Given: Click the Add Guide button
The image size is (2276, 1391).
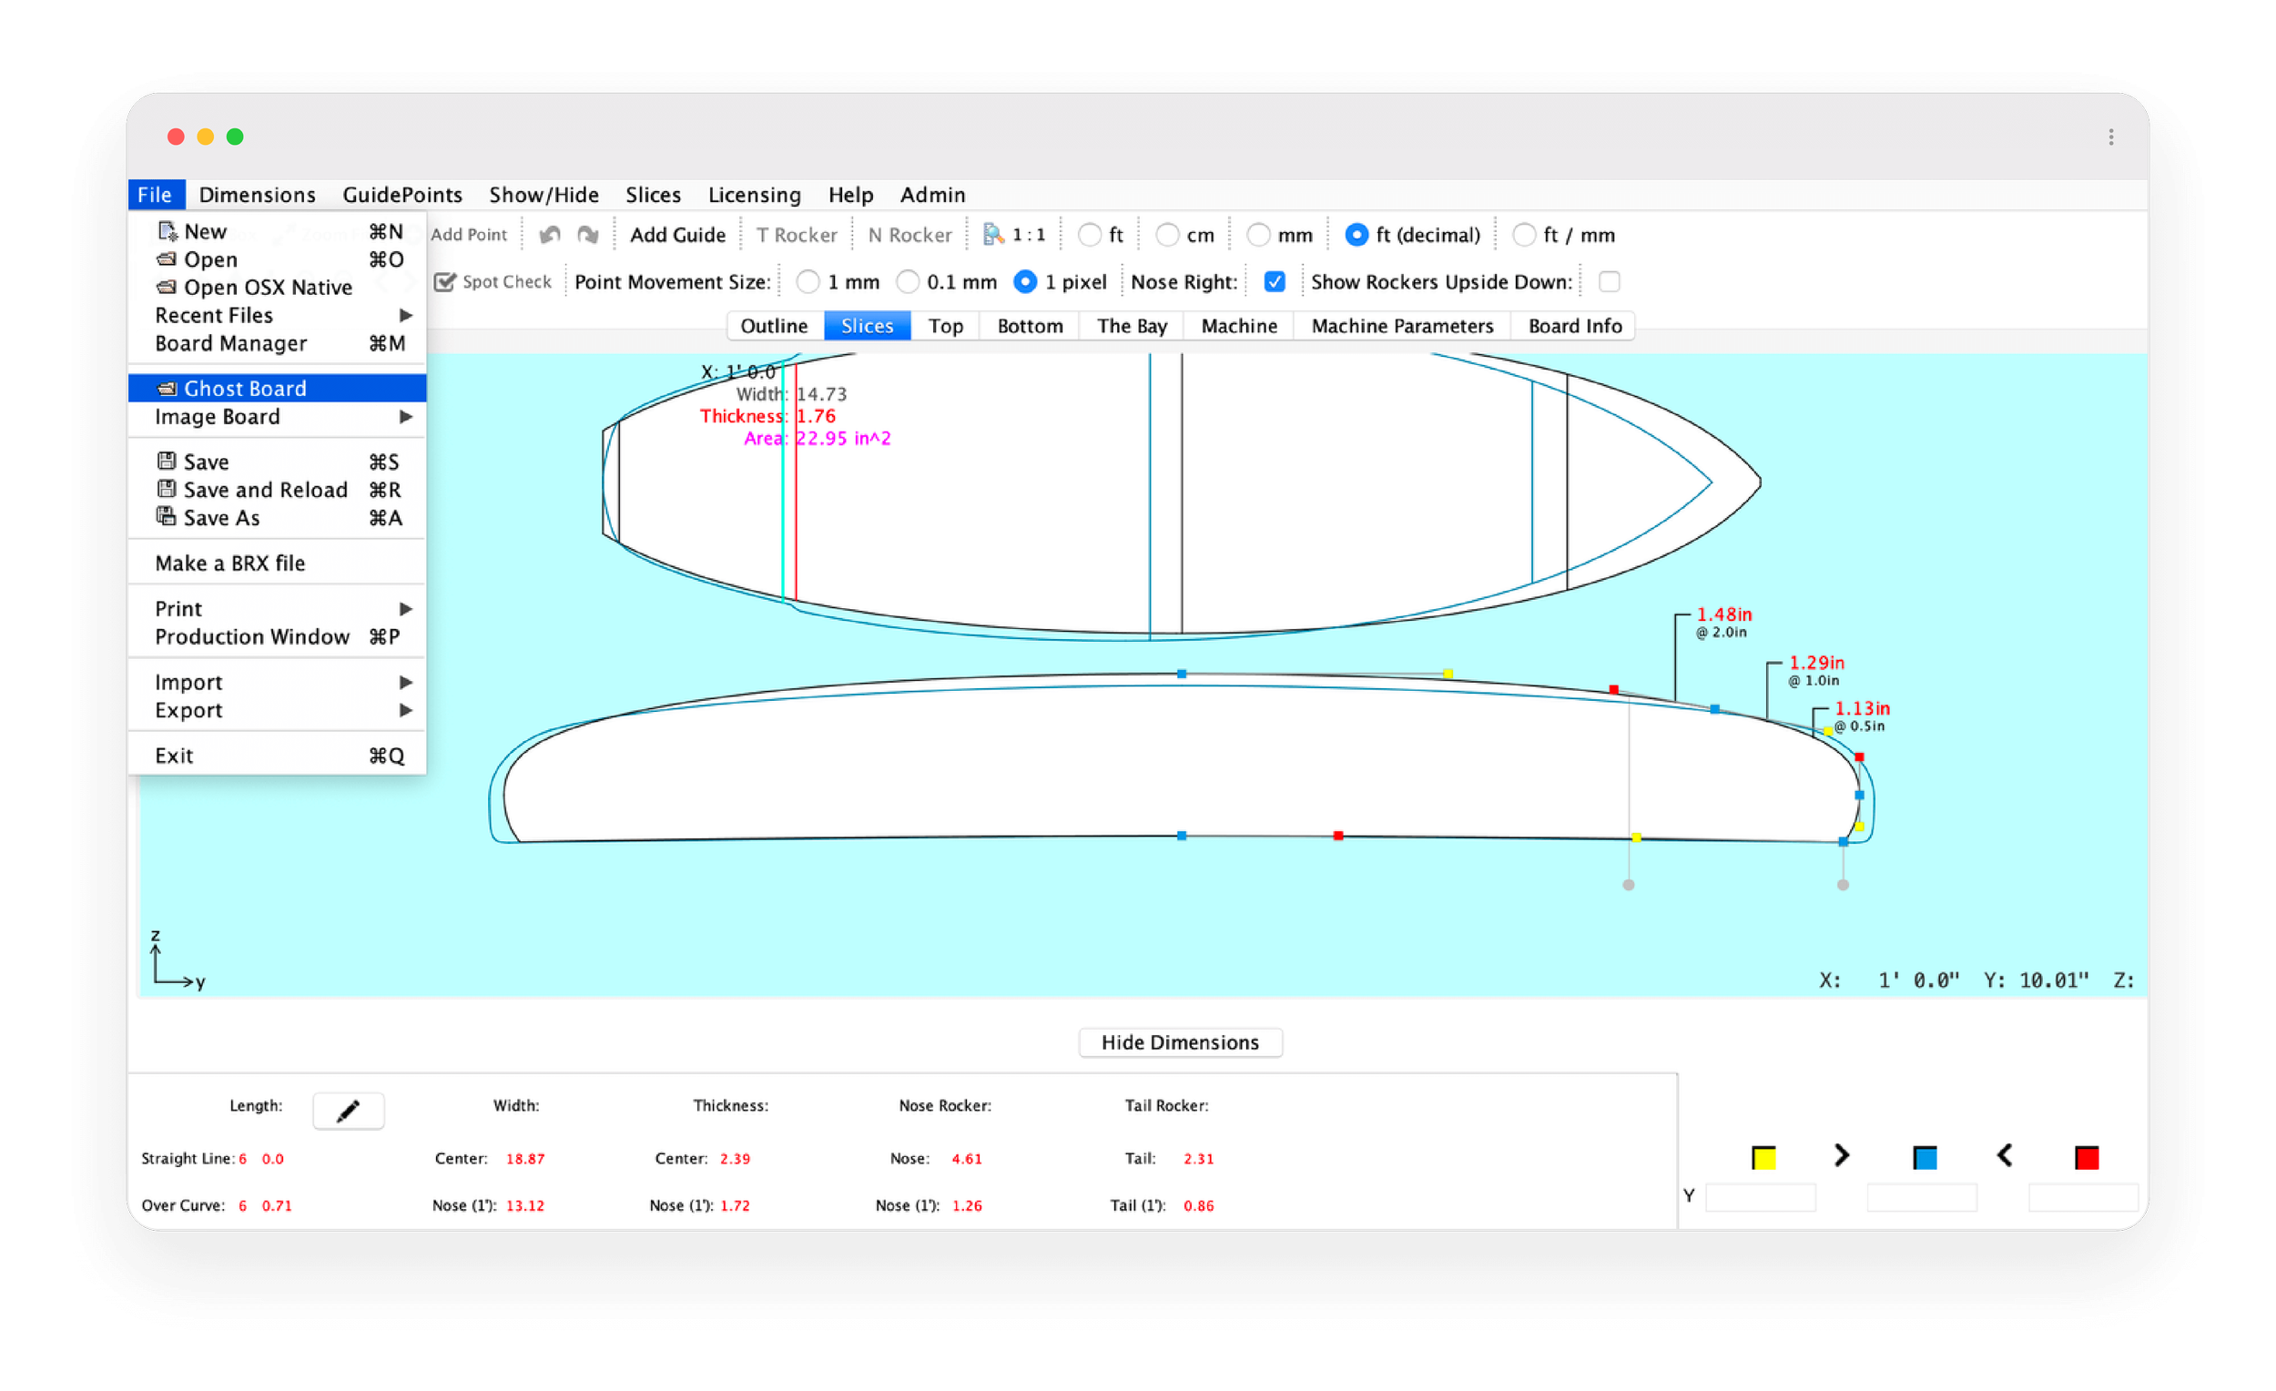Looking at the screenshot, I should point(677,235).
